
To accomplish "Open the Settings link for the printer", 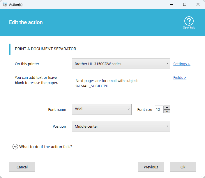I will point(182,64).
